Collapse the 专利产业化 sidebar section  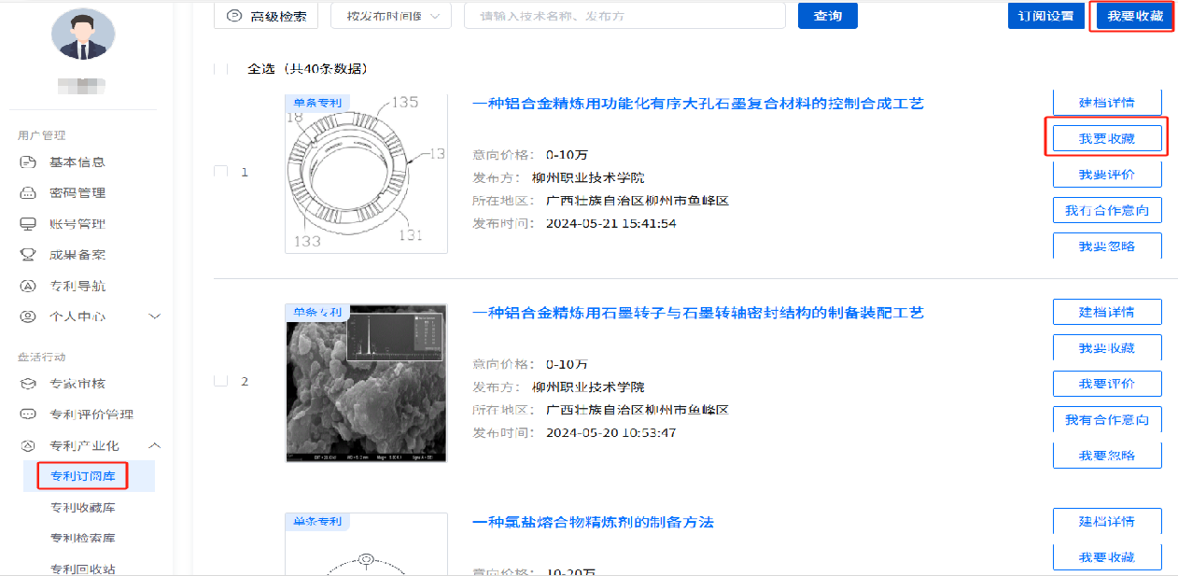tap(155, 445)
